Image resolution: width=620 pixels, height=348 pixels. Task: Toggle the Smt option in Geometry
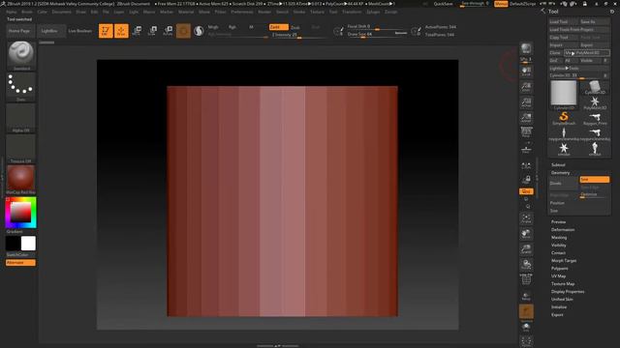click(594, 180)
